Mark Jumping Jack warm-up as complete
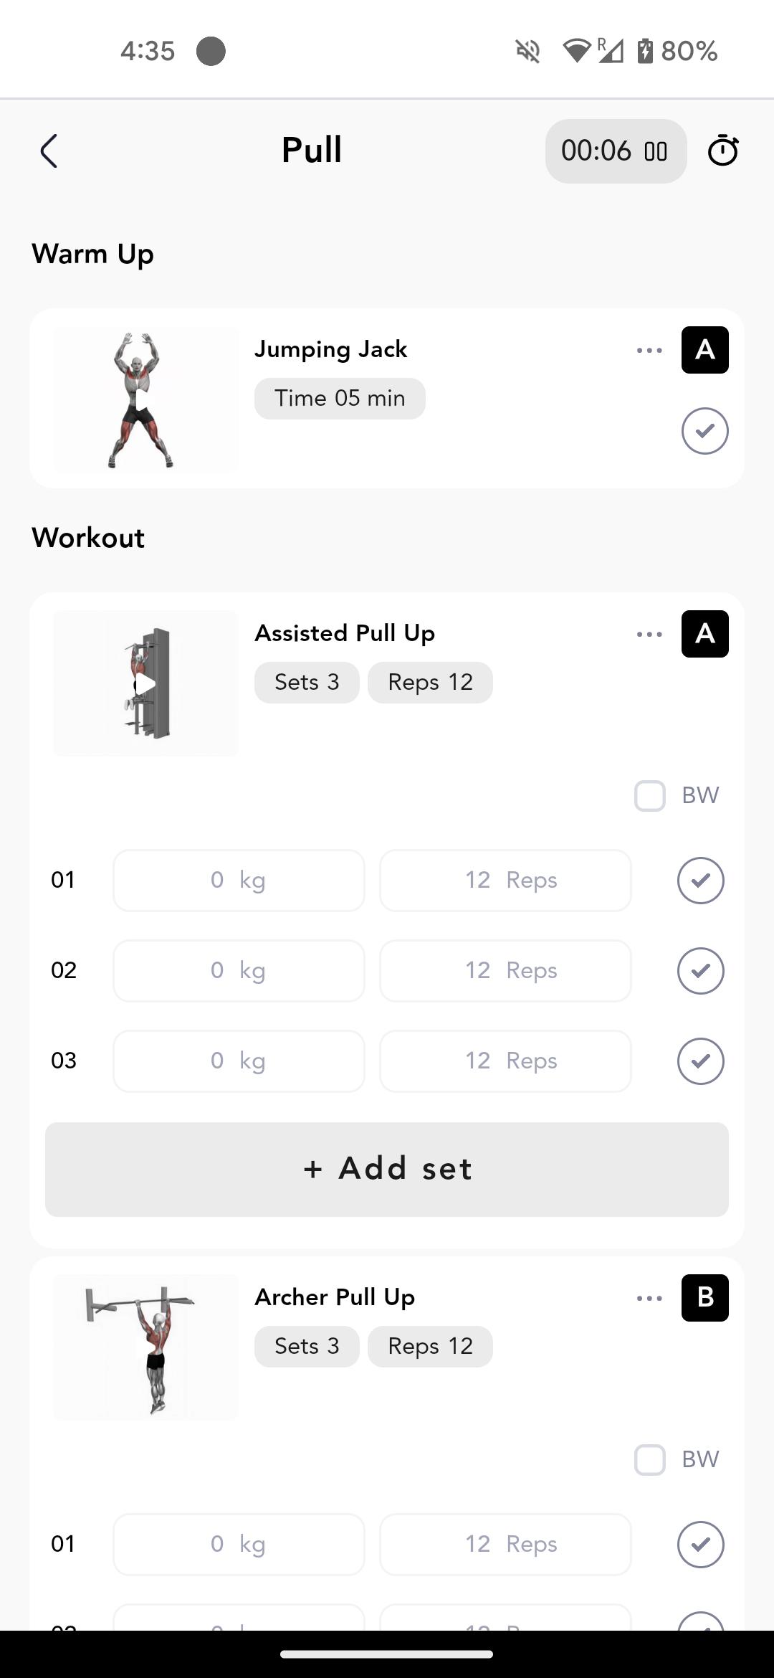 (705, 431)
